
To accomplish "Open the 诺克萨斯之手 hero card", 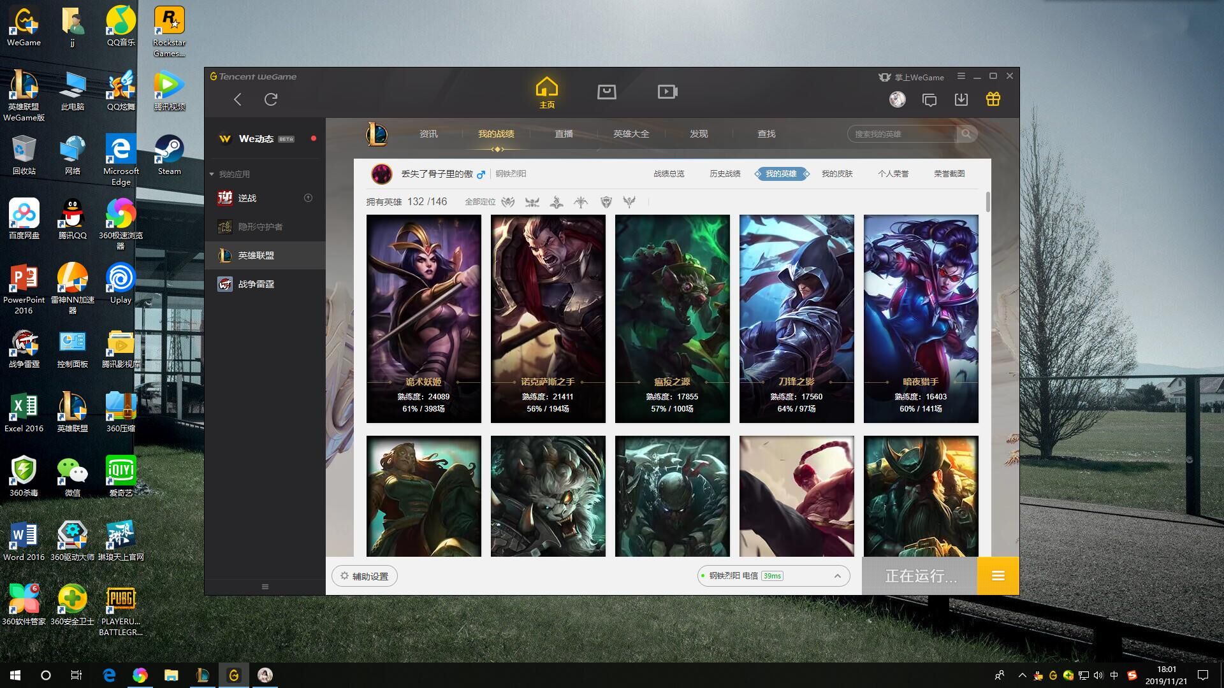I will (548, 319).
